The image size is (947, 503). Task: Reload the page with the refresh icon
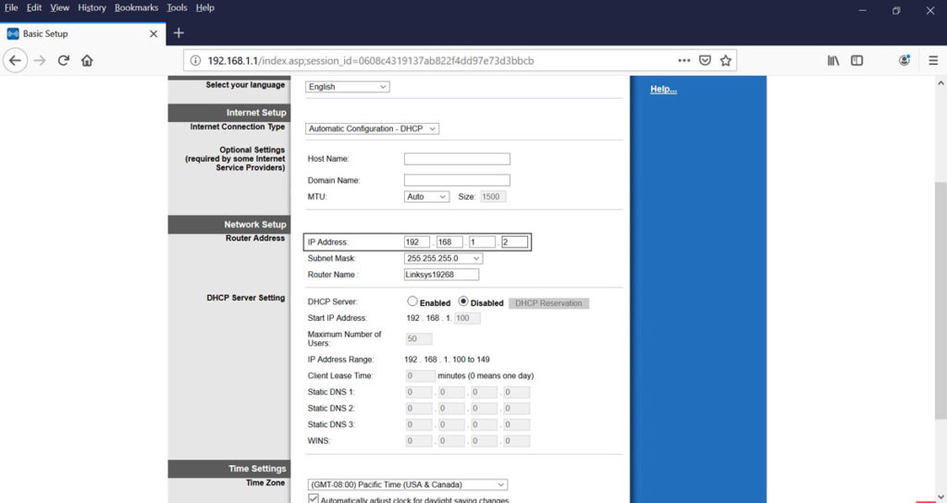pos(64,60)
